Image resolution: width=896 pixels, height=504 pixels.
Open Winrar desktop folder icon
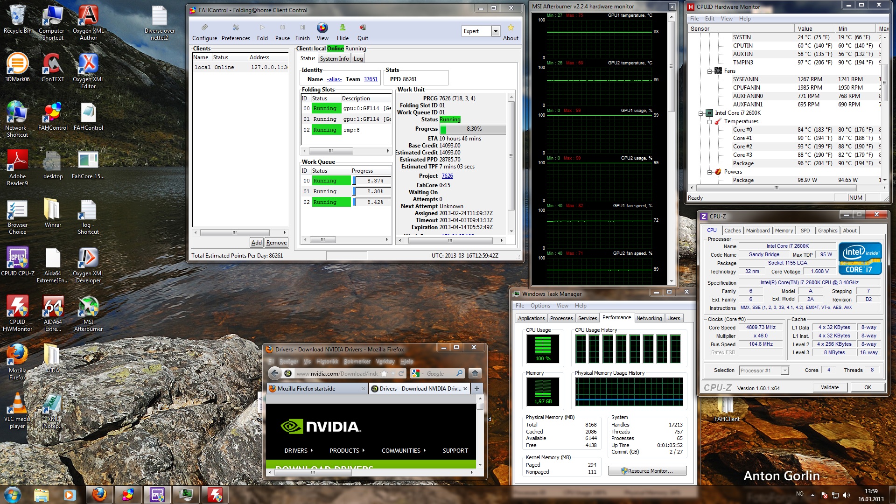53,212
